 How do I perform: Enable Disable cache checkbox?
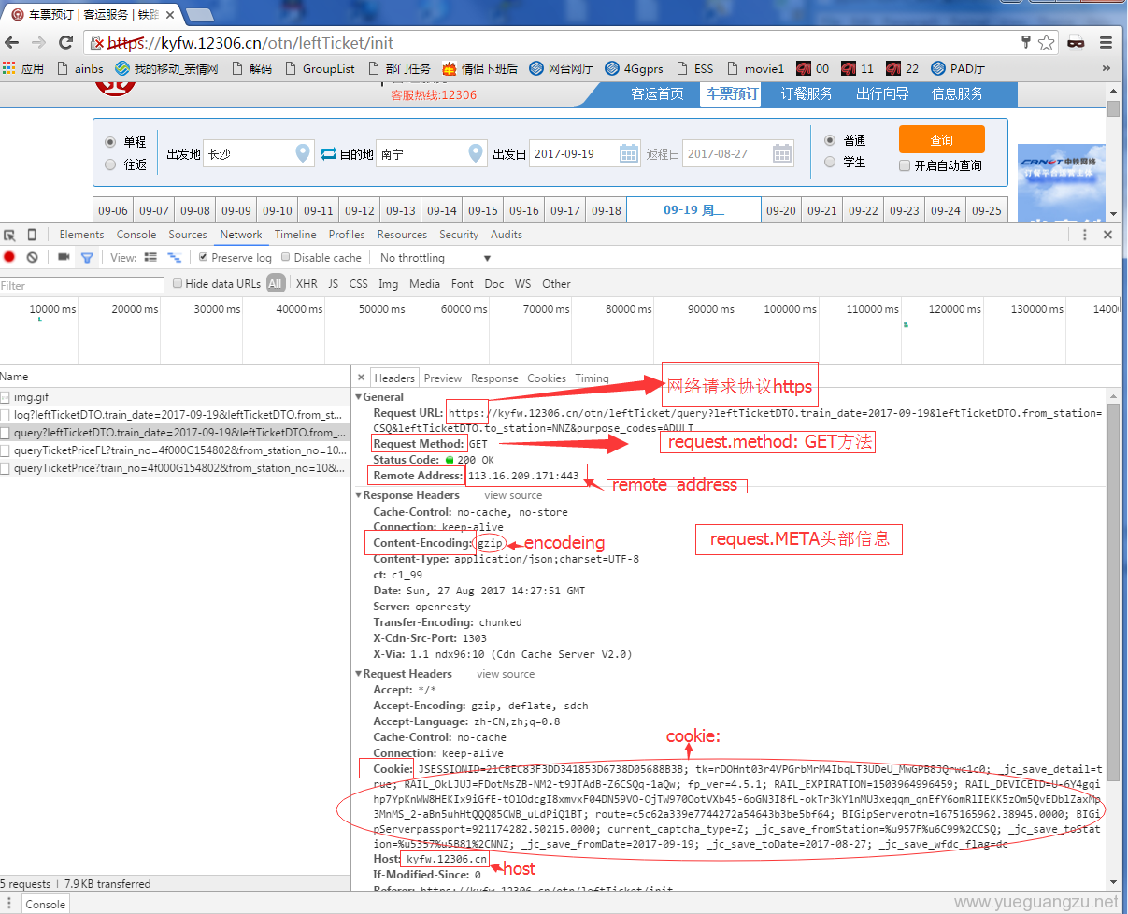click(x=286, y=257)
